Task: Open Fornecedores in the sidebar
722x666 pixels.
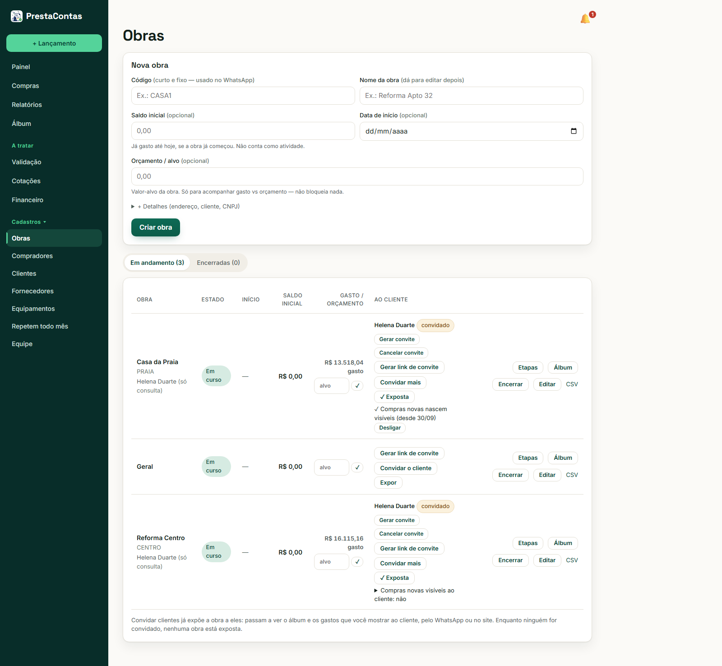Action: point(54,291)
